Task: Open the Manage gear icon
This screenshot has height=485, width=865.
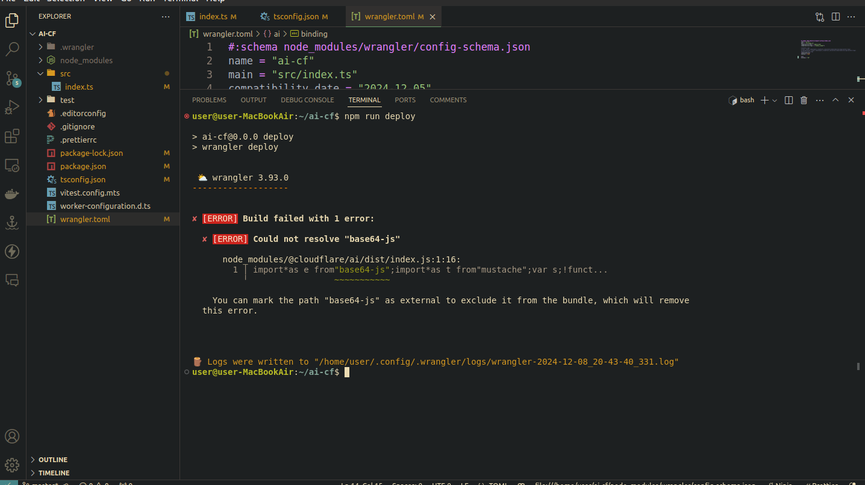Action: [12, 465]
